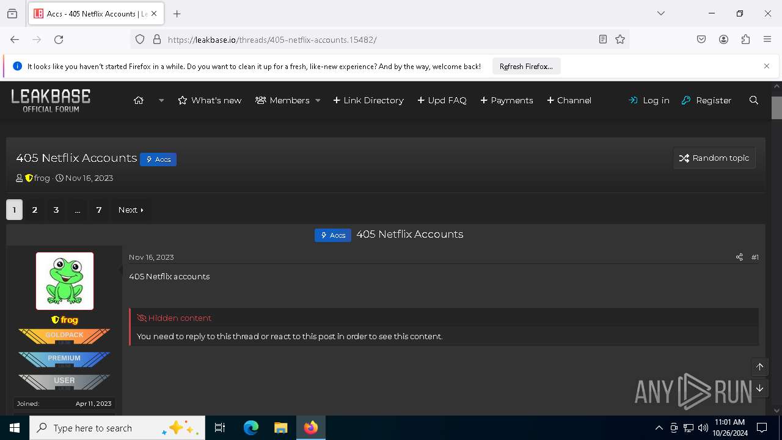Open site security padlock icon
Image resolution: width=782 pixels, height=440 pixels.
click(157, 39)
